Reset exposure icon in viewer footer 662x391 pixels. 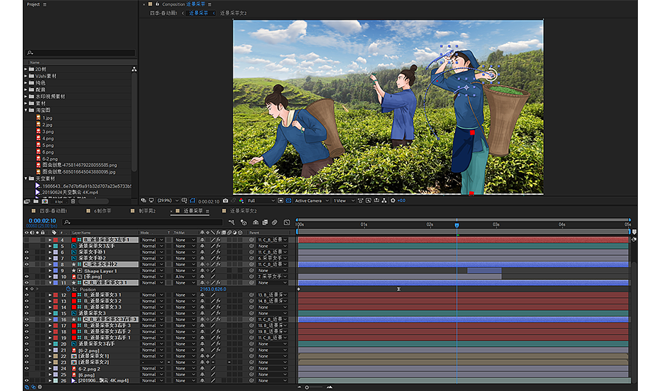[x=393, y=200]
